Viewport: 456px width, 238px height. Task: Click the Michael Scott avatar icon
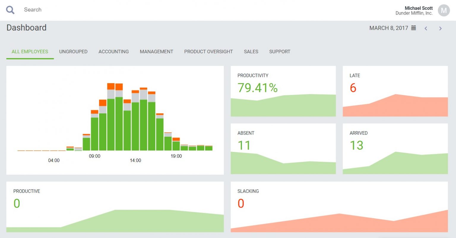[444, 10]
